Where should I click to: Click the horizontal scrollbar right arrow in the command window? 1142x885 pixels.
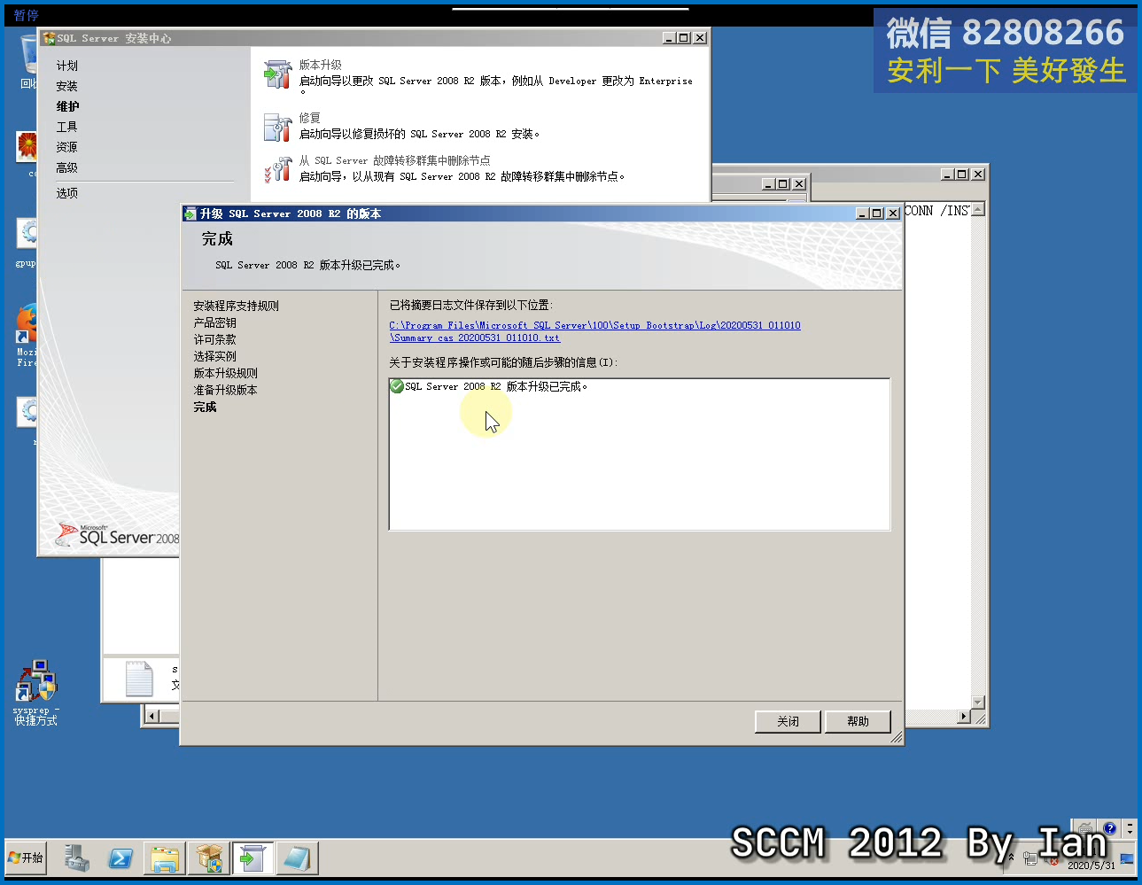pyautogui.click(x=964, y=717)
